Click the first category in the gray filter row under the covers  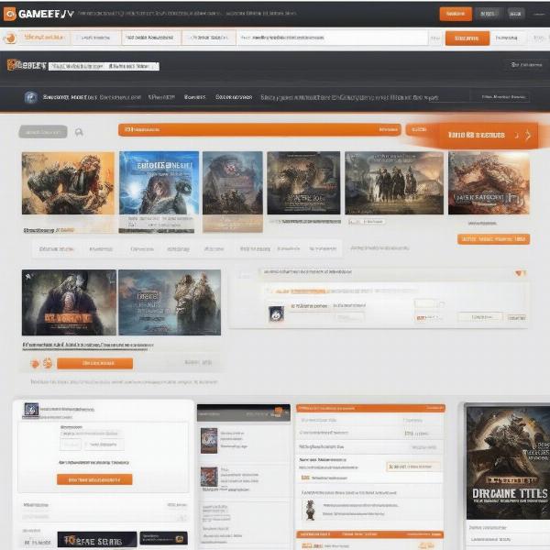(x=57, y=249)
